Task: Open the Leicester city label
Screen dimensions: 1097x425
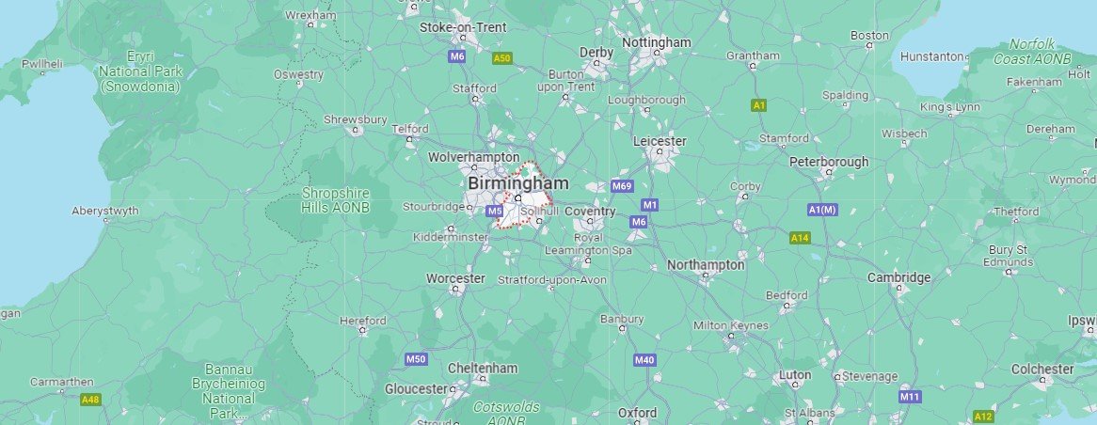Action: pos(660,141)
